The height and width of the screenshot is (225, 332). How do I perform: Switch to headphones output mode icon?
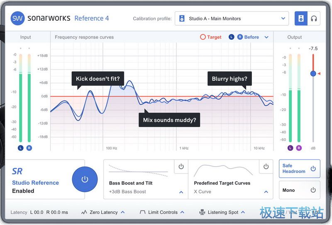(x=314, y=19)
